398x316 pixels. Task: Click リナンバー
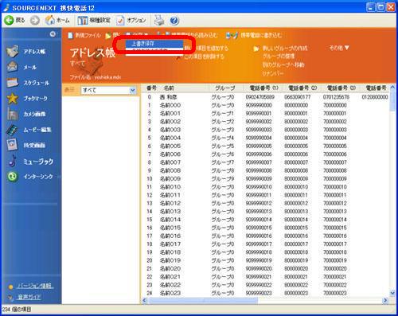273,73
